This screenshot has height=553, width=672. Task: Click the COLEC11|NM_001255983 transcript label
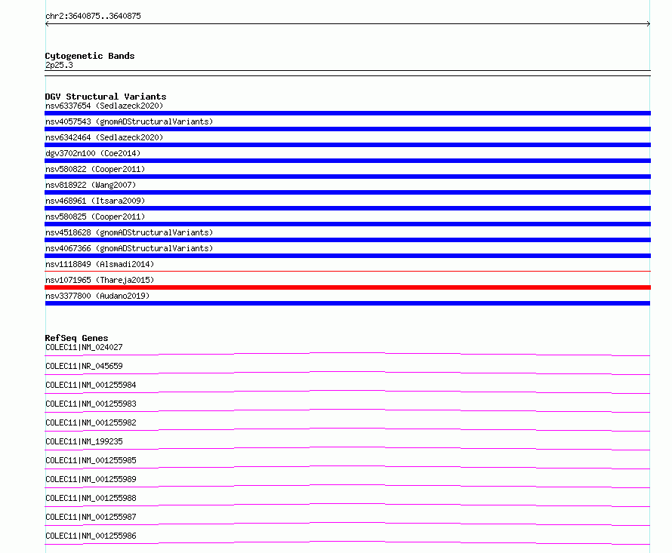[x=91, y=404]
